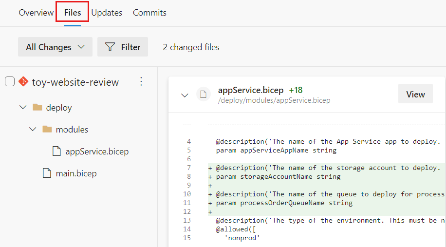
Task: Open main.bicep in the file tree
Action: point(76,173)
